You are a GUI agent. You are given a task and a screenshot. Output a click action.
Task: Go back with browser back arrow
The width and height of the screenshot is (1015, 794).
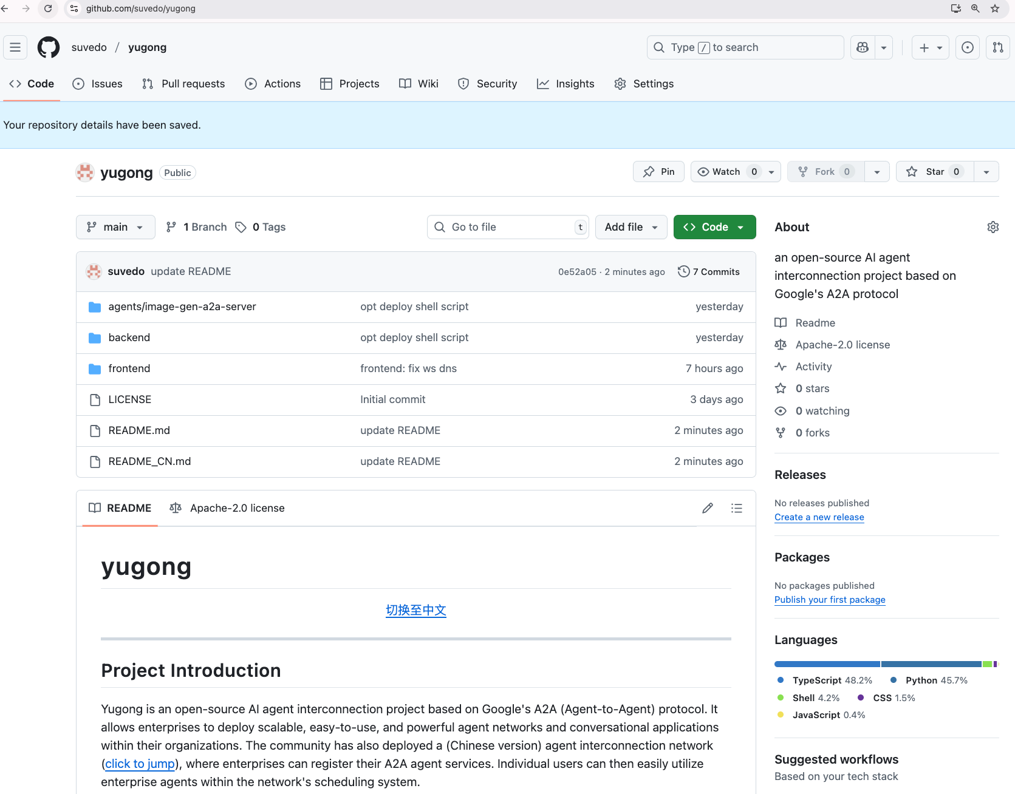(5, 8)
